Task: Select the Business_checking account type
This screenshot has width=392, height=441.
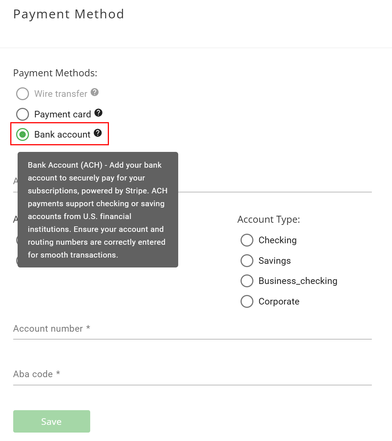Action: 247,281
